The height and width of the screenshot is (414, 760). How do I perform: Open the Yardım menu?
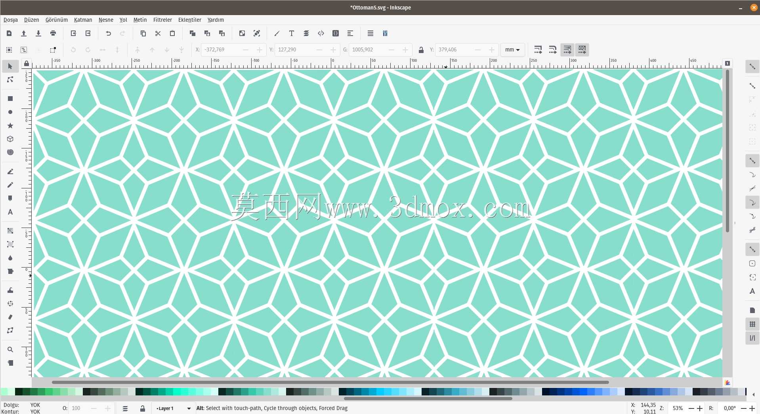[216, 20]
